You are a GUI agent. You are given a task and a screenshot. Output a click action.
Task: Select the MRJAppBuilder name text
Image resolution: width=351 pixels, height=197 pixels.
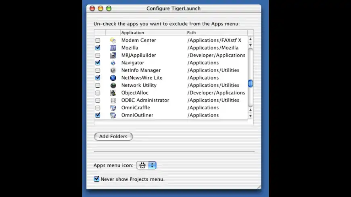(x=139, y=55)
